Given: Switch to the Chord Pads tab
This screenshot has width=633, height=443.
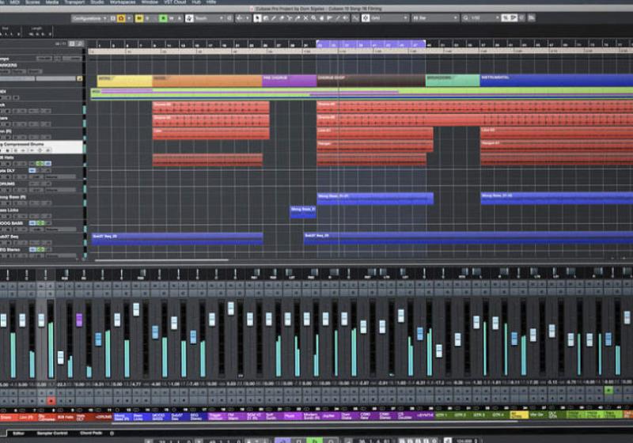Looking at the screenshot, I should click(x=89, y=433).
